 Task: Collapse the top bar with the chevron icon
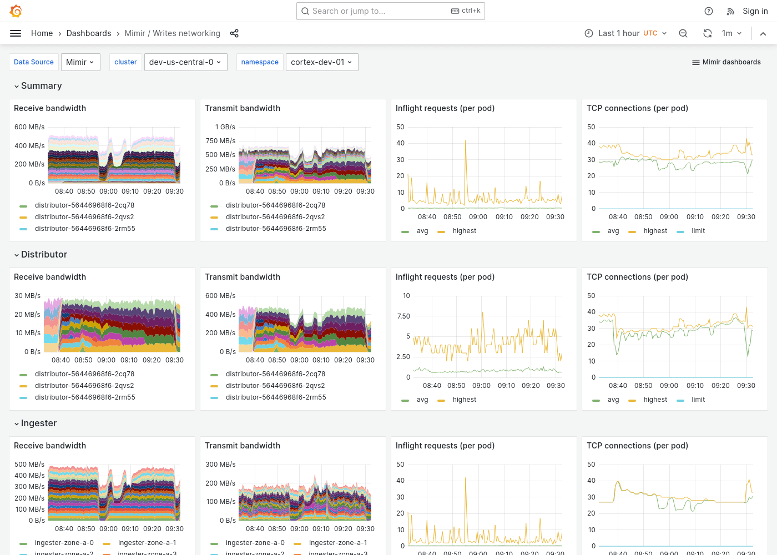pyautogui.click(x=763, y=33)
